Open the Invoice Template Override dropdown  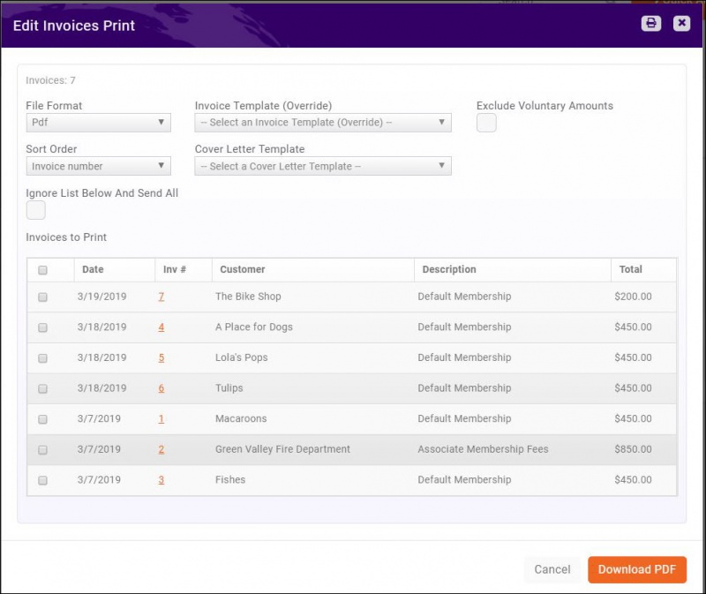tap(323, 122)
